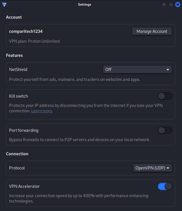
Task: Click the Account section heading
Action: (14, 17)
